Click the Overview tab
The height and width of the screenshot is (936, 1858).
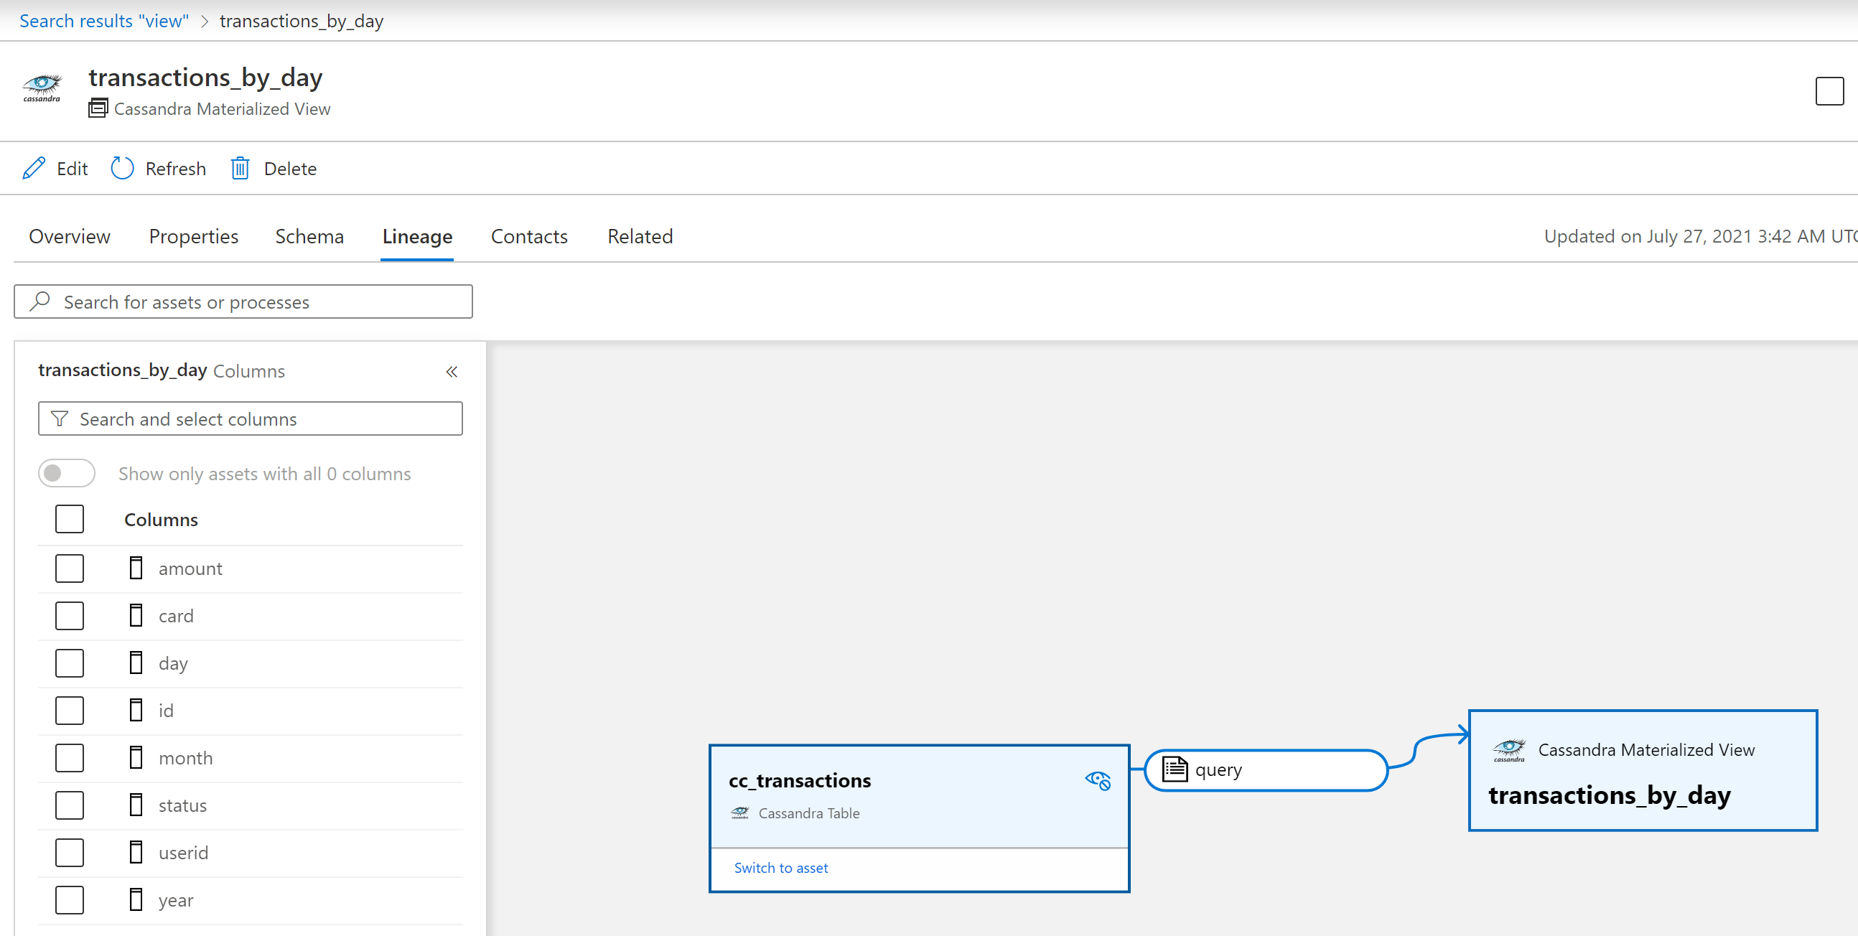click(x=69, y=235)
